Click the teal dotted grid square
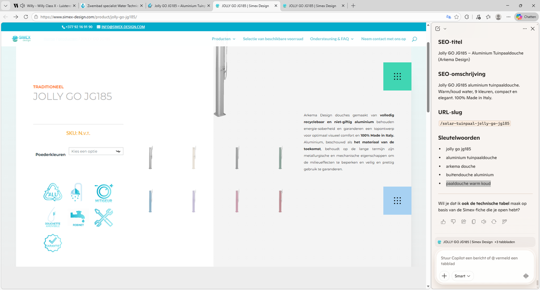This screenshot has height=290, width=540. pos(397,76)
